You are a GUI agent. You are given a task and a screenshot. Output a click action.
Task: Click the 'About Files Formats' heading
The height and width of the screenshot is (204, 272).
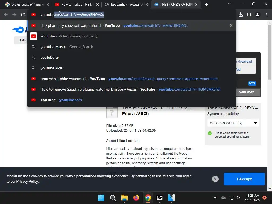coord(123,141)
